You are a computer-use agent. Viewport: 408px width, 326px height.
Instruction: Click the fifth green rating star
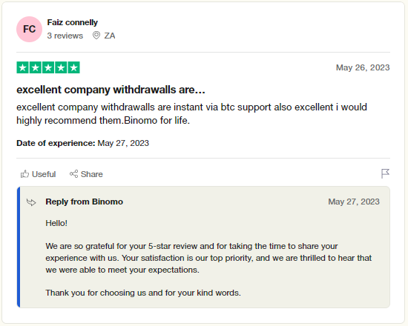coord(74,67)
